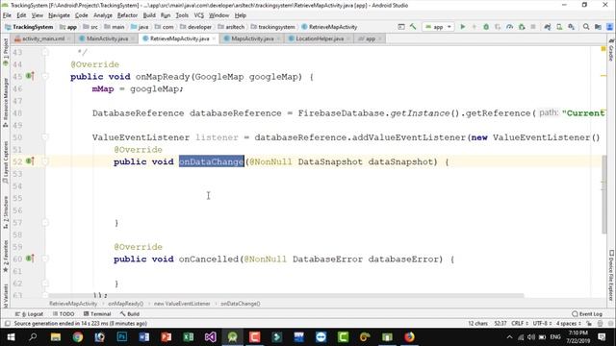Screen dimensions: 616x346
Task: Switch to the LocationHelper.java tab
Action: coord(319,38)
